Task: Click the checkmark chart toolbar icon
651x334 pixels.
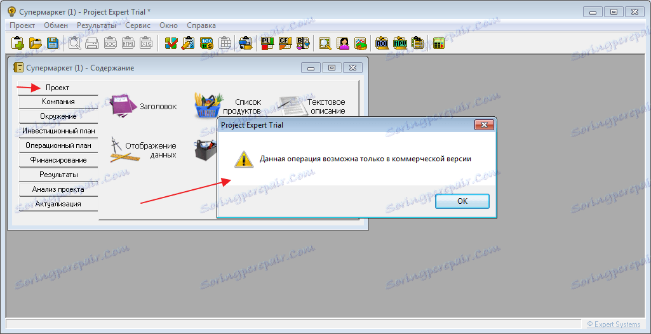Action: [171, 43]
